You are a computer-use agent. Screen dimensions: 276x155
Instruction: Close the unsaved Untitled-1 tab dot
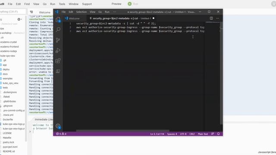point(154,18)
